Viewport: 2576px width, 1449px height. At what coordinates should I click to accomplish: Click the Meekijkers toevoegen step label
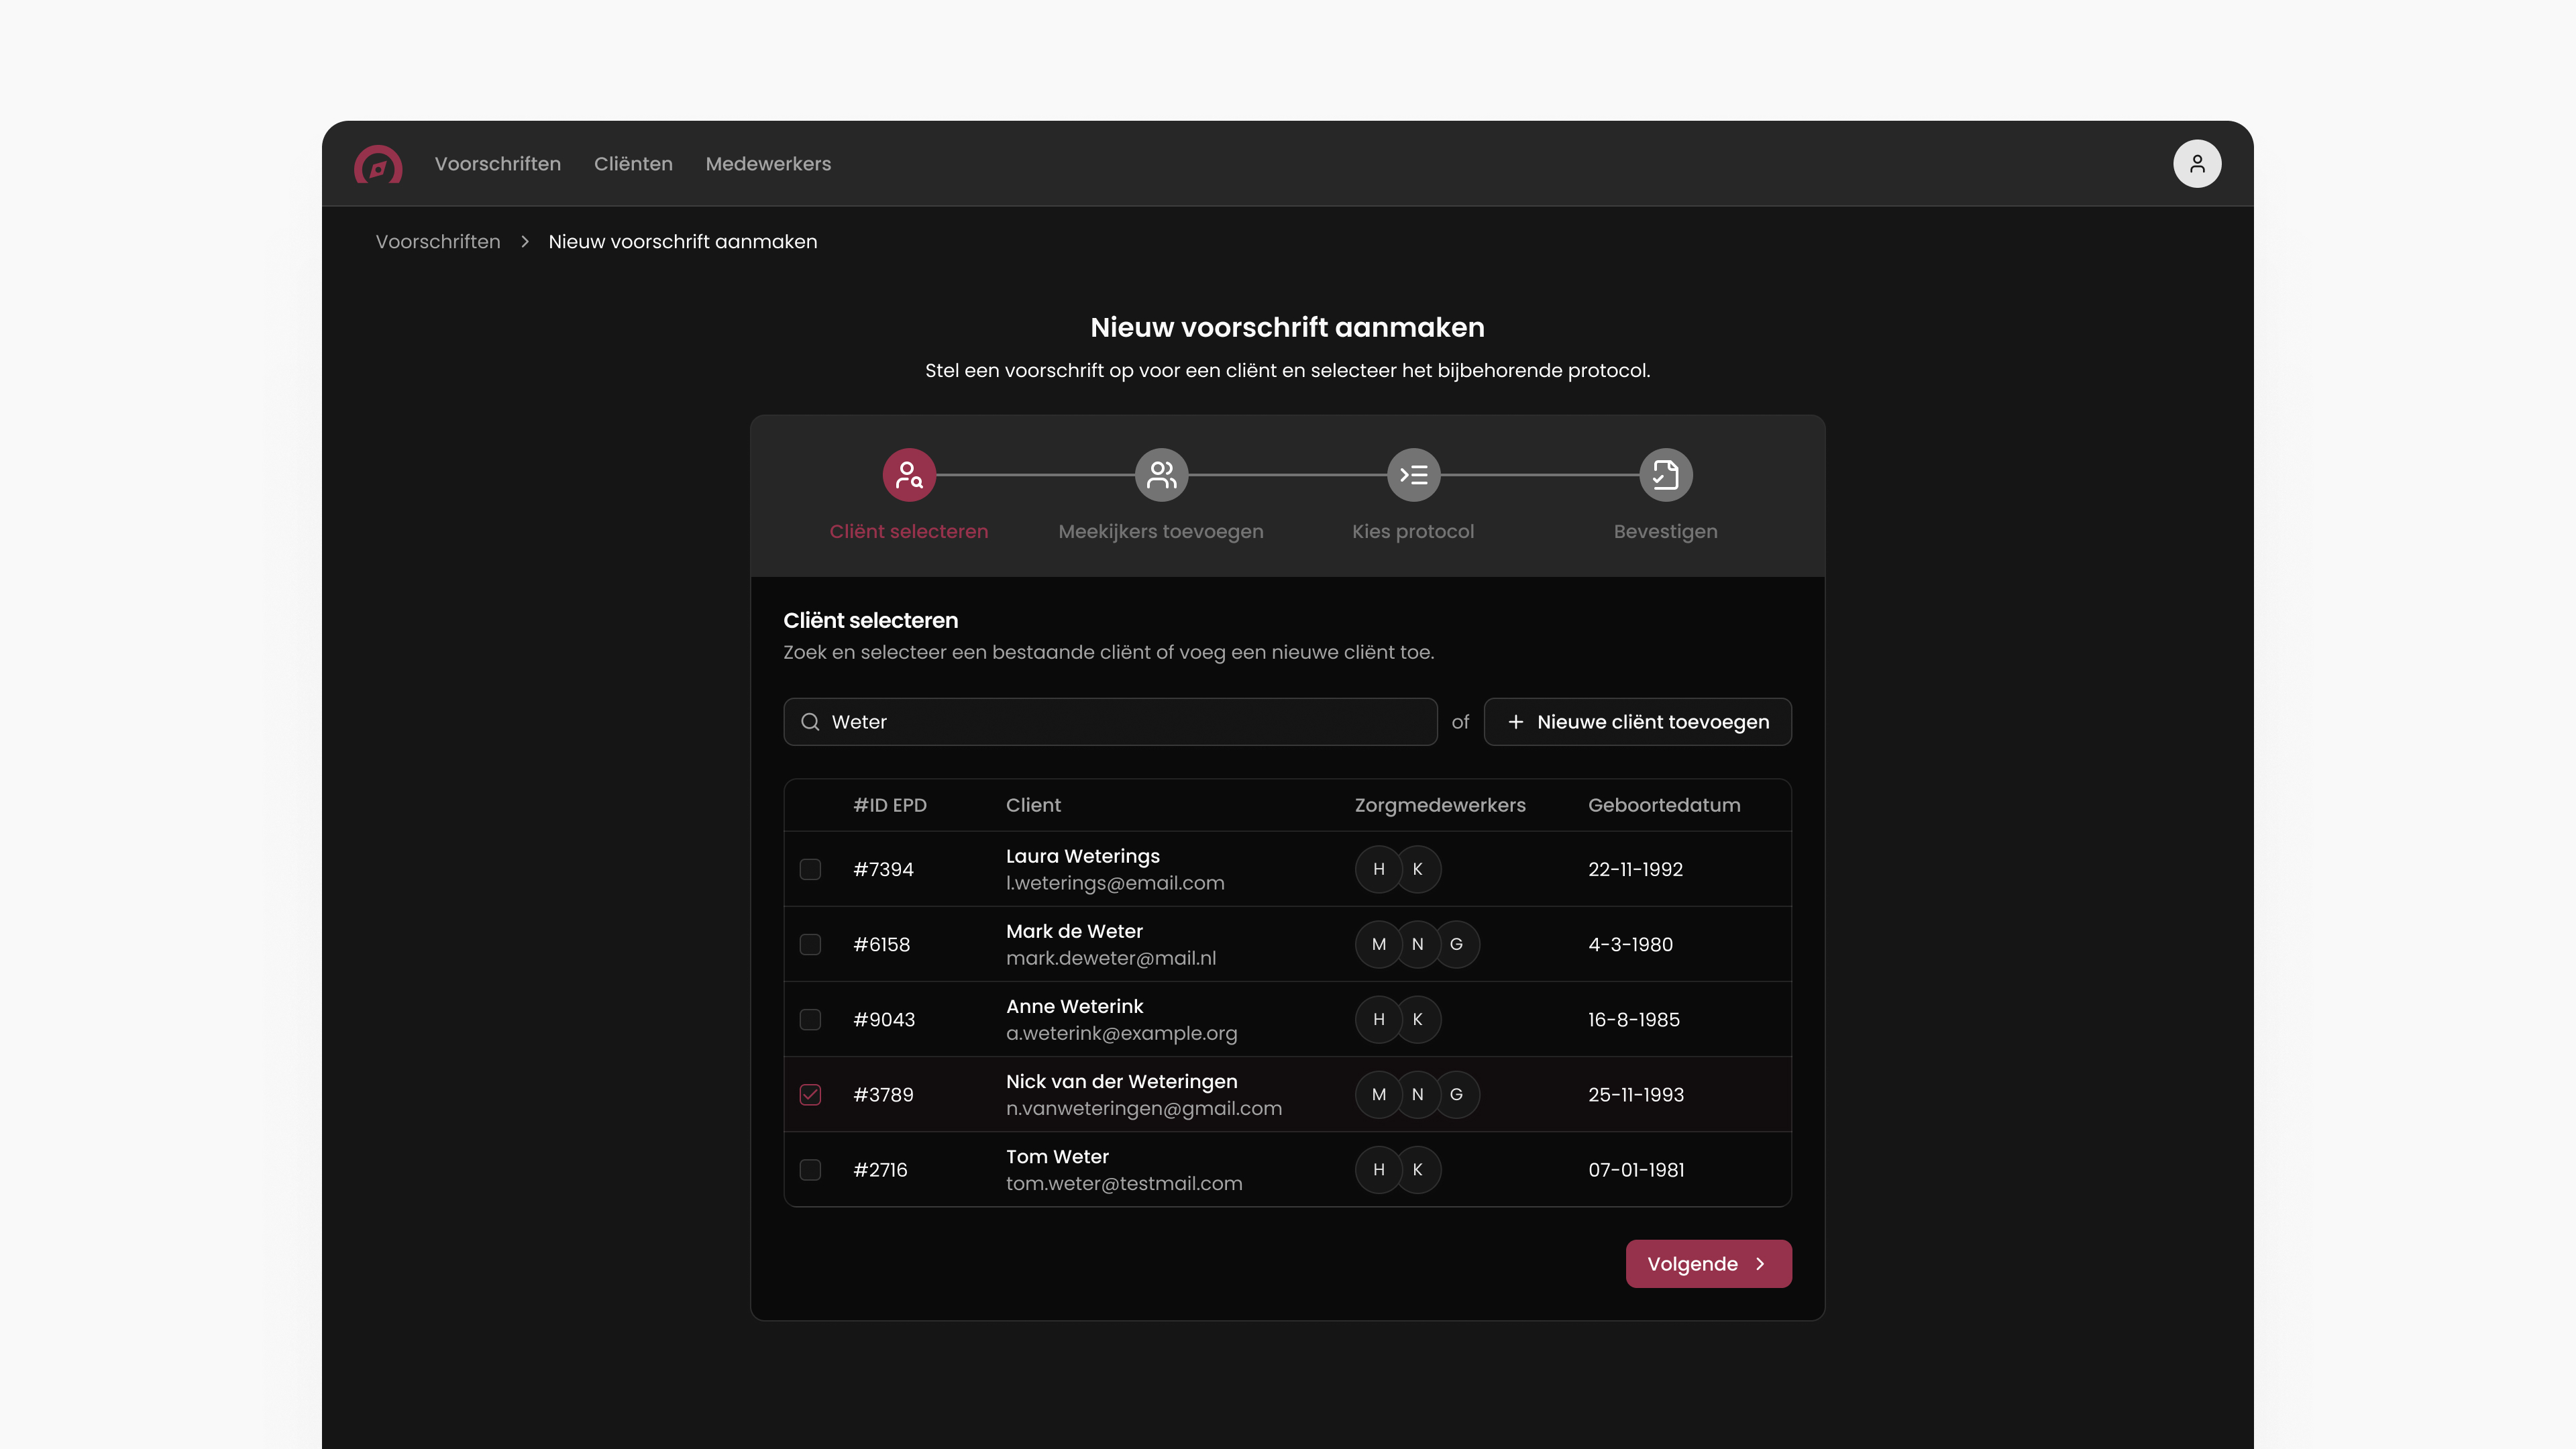pos(1161,531)
